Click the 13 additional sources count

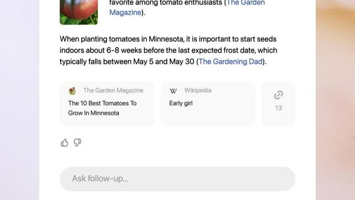279,108
